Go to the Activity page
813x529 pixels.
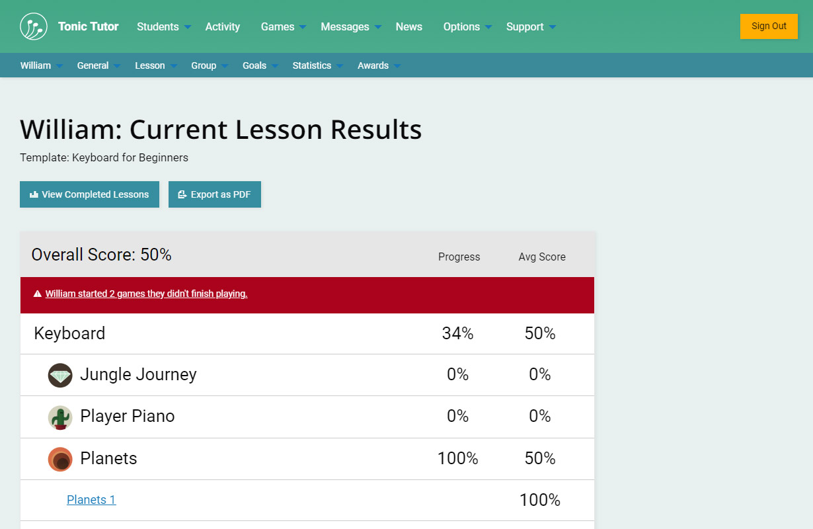click(223, 27)
